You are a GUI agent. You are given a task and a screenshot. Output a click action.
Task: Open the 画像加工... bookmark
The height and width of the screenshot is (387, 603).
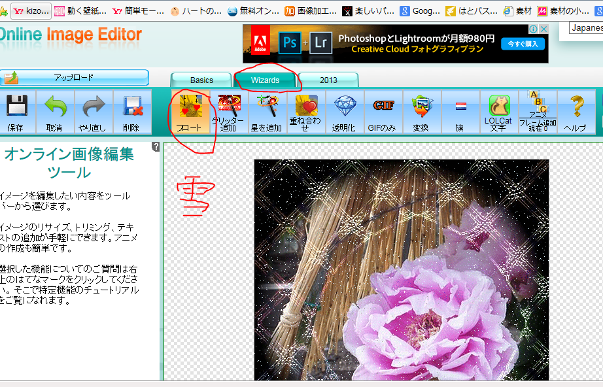[311, 11]
